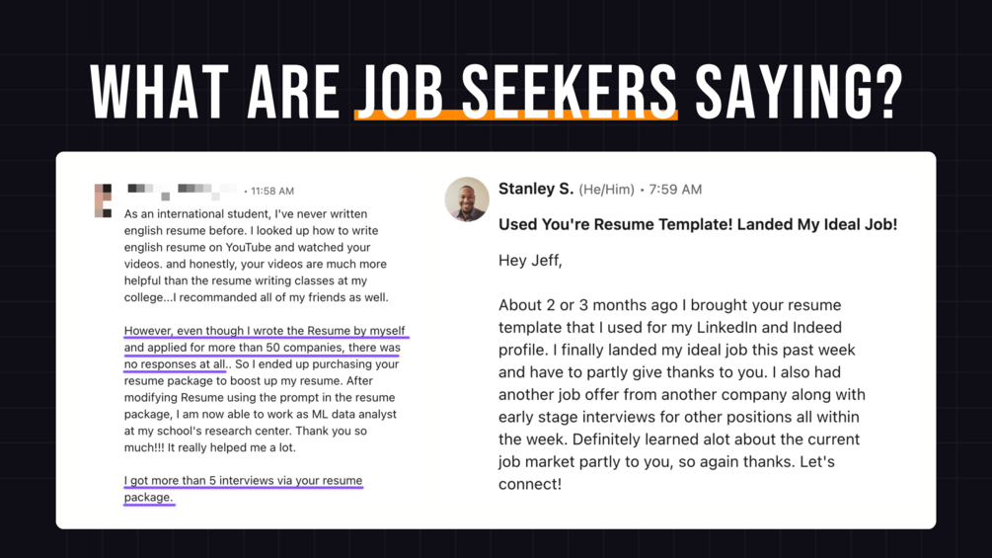Viewport: 992px width, 558px height.
Task: Open Stanley S. name link
Action: pos(536,189)
